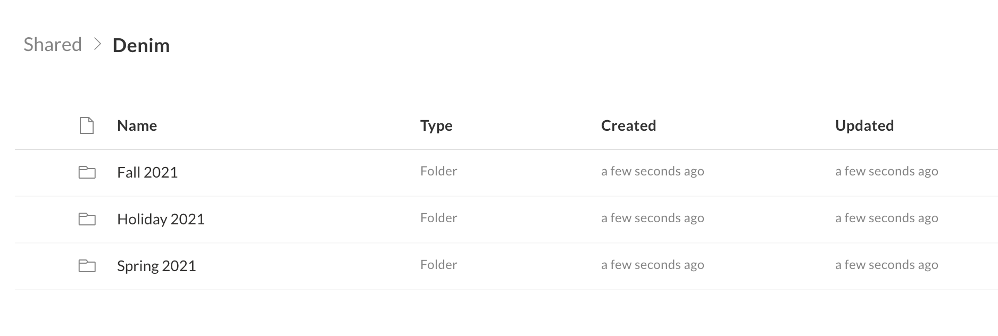This screenshot has height=336, width=998.
Task: Click the Holiday 2021 folder icon
Action: click(87, 219)
